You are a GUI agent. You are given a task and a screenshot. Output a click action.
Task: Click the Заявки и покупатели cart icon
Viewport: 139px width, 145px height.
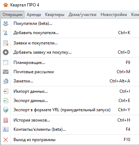click(x=6, y=43)
